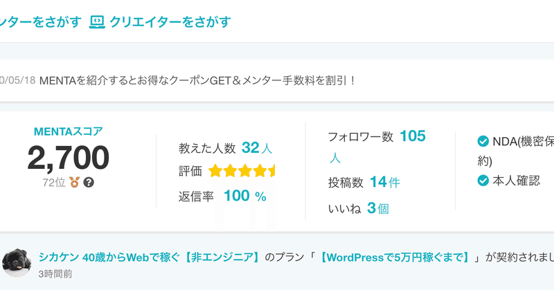Viewport: 554px width, 290px height.
Task: Open the MENTA coupon announcement link
Action: (x=197, y=80)
